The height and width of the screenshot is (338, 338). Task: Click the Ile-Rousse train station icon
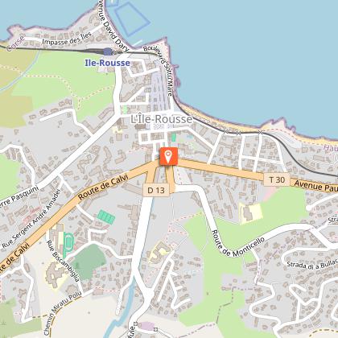pyautogui.click(x=108, y=52)
